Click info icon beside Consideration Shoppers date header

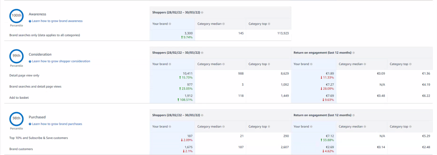tap(202, 53)
